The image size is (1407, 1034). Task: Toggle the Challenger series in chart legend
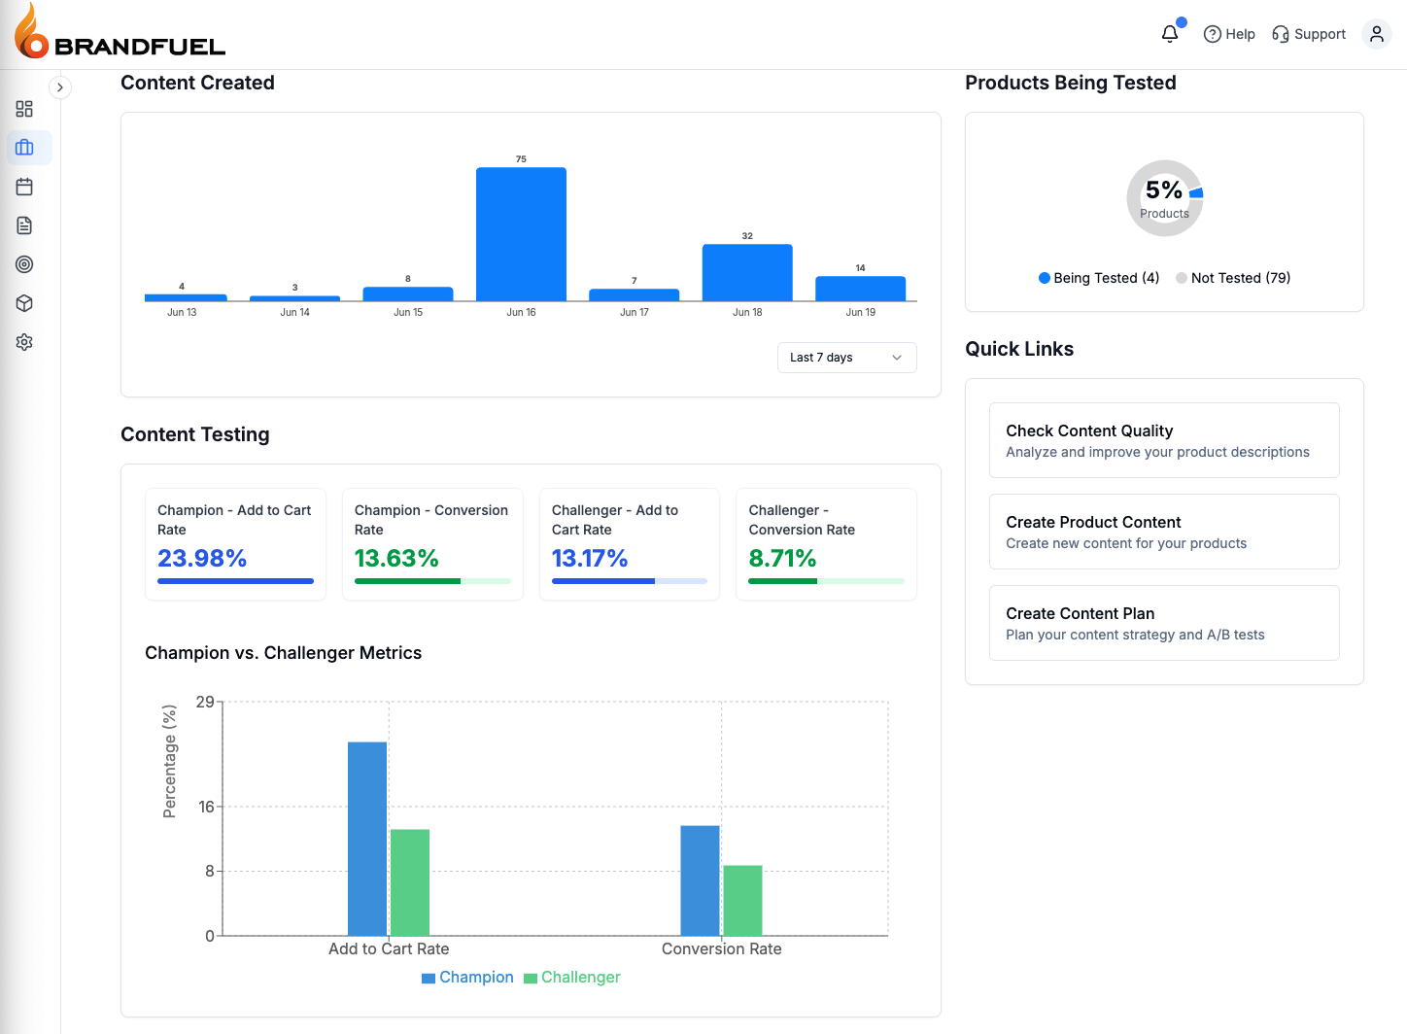[x=572, y=977]
